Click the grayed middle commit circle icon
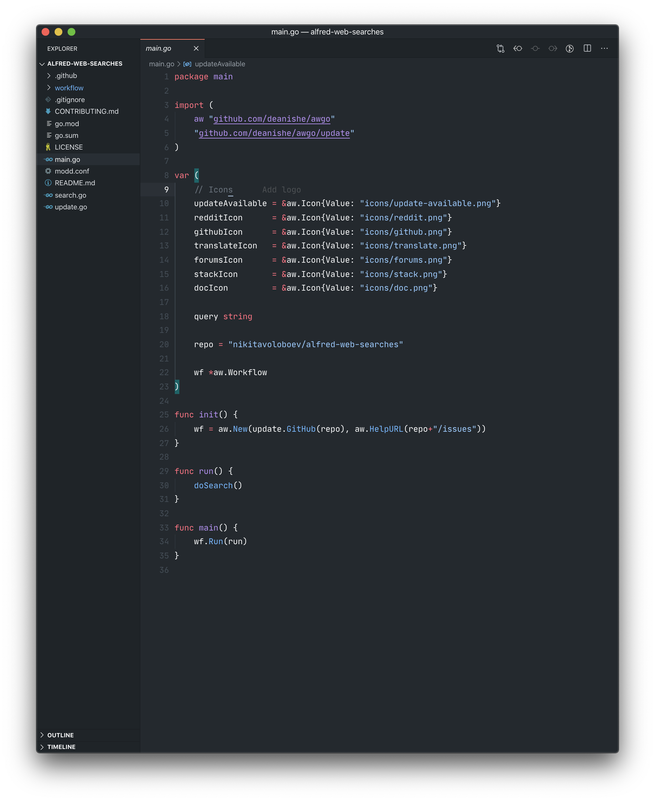Image resolution: width=655 pixels, height=801 pixels. coord(535,48)
